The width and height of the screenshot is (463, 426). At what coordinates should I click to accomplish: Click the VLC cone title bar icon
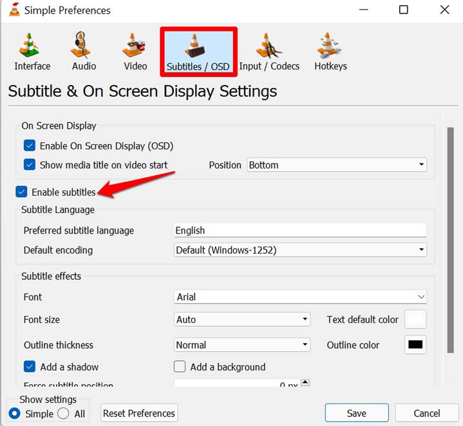point(14,10)
